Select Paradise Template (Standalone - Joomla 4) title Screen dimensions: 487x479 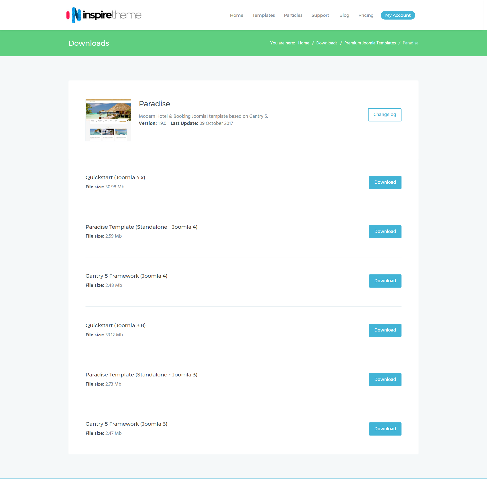141,227
